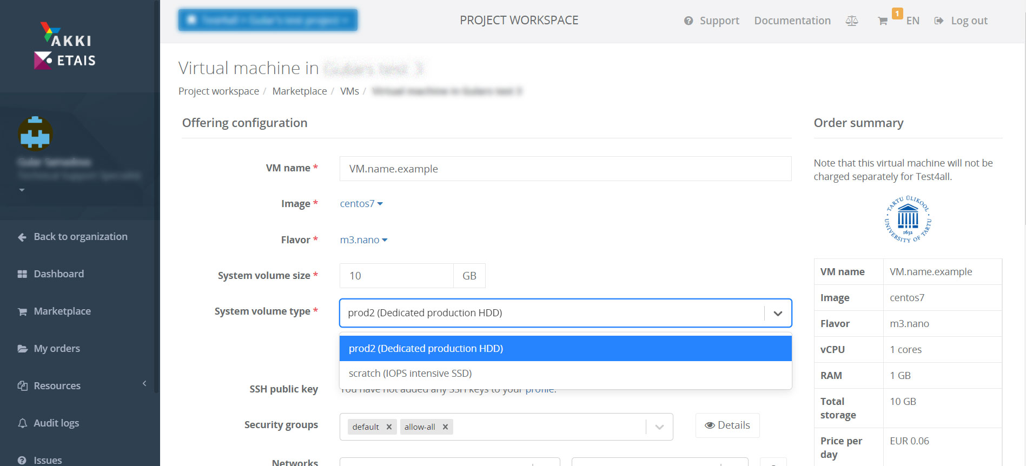This screenshot has height=466, width=1026.
Task: Click the University of Tartu logo
Action: coord(908,219)
